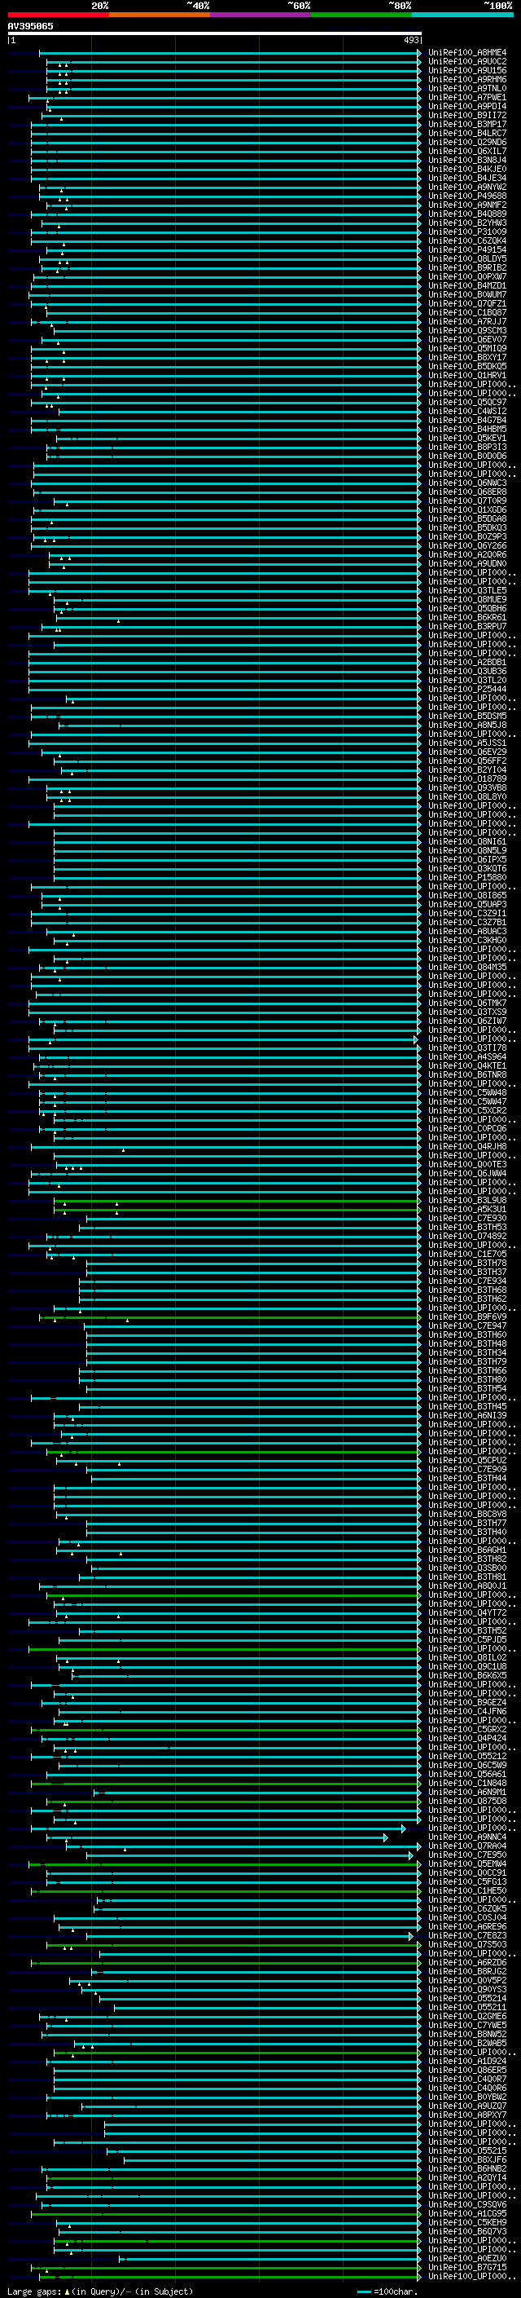Select the UniRef100_P31009 label
Screen dimensions: 521x2298
467,232
